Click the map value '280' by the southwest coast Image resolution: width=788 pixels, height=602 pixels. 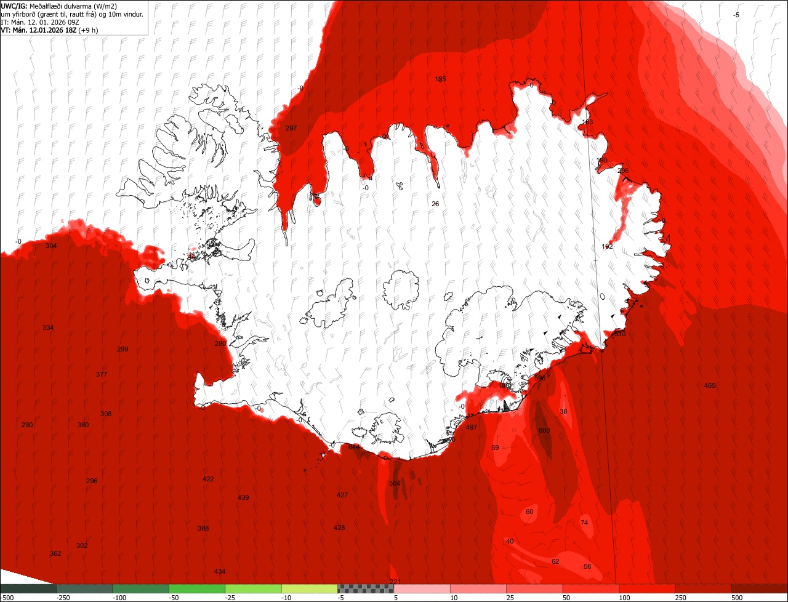220,343
